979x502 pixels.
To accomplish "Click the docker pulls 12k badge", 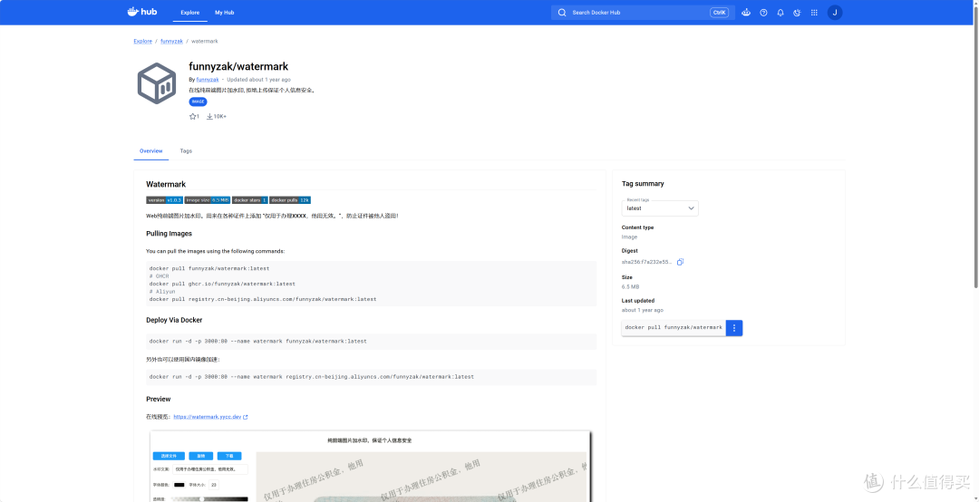I will pyautogui.click(x=290, y=200).
